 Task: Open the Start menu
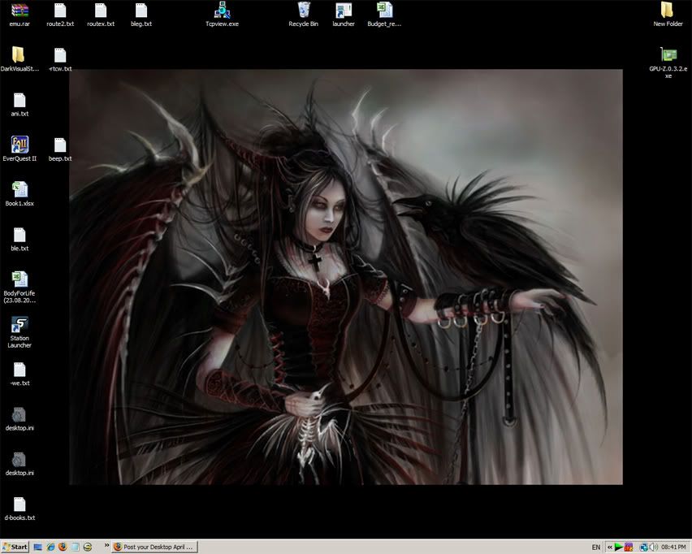15,548
